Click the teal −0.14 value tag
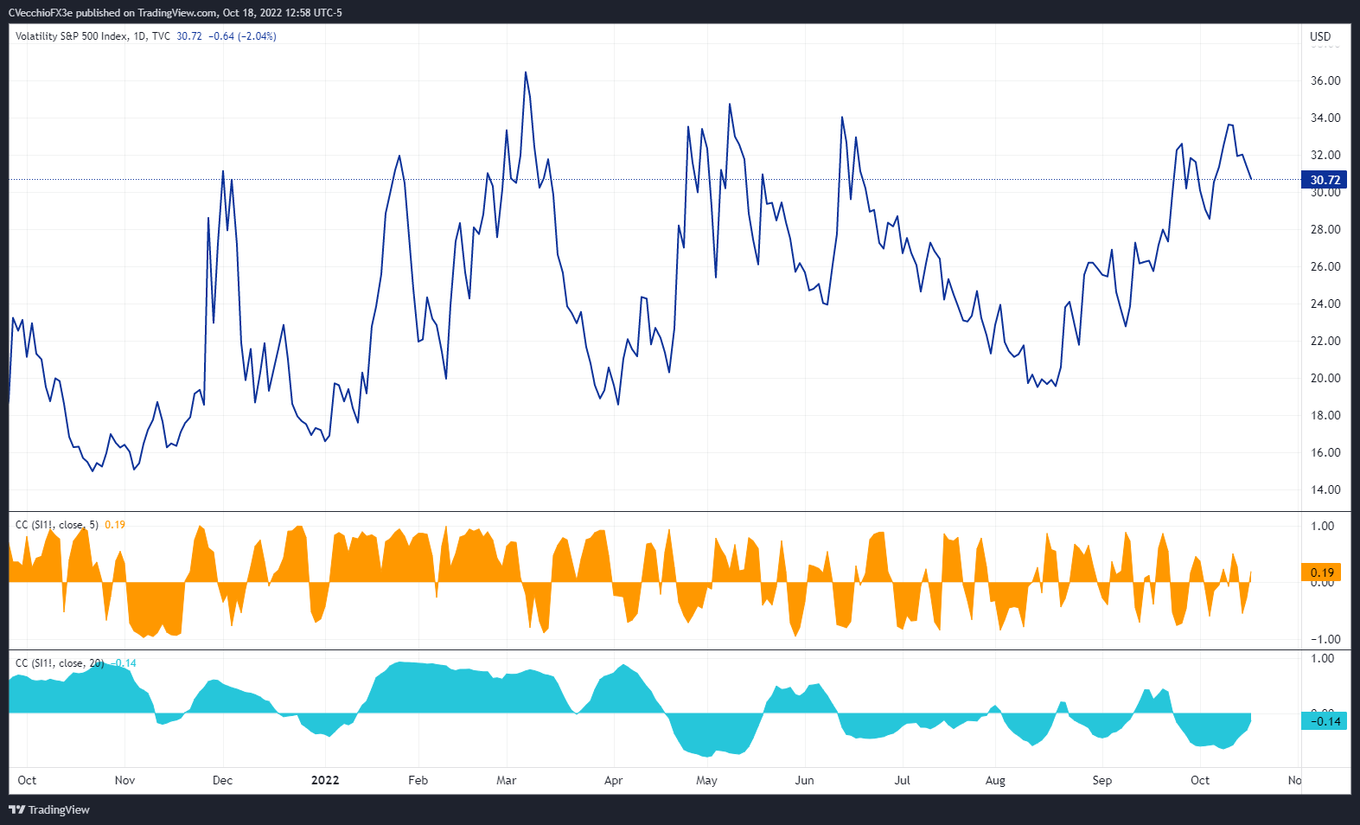Image resolution: width=1360 pixels, height=825 pixels. pos(1325,721)
